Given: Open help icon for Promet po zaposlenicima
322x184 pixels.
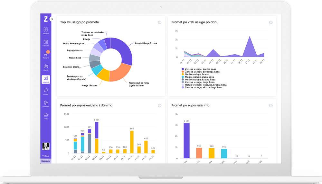Looking at the screenshot, I should 271,106.
